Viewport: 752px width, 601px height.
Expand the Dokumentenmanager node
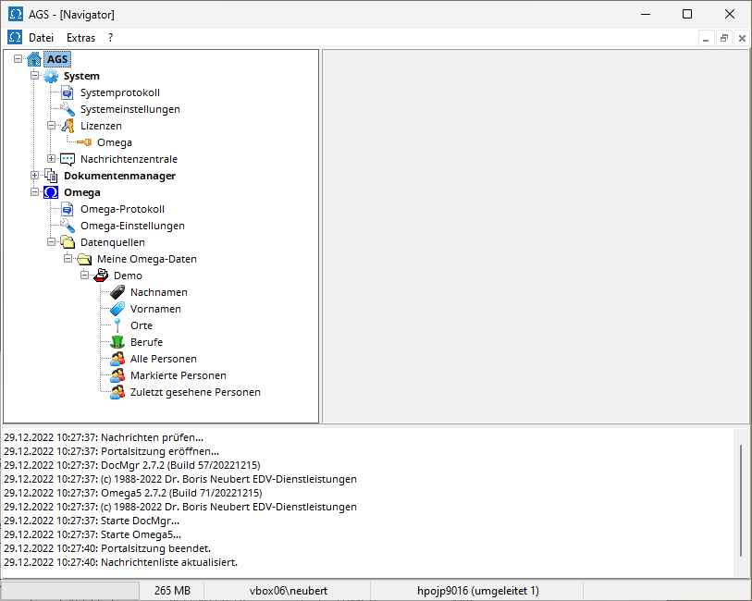(35, 176)
